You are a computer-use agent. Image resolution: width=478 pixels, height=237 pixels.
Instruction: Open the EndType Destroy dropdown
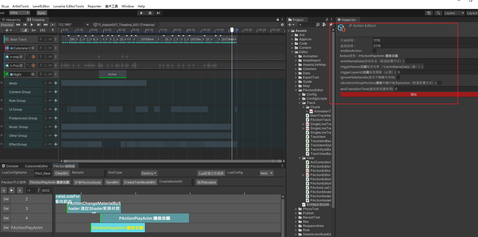pyautogui.click(x=149, y=173)
